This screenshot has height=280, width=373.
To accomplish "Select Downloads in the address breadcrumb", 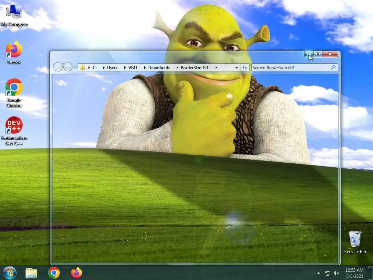I will pos(159,67).
